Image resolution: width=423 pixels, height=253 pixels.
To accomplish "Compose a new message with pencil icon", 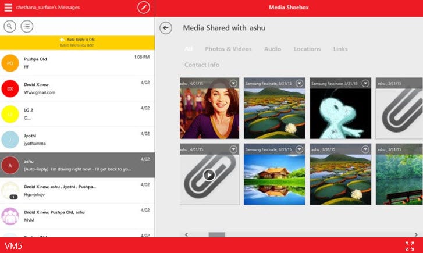I will point(144,8).
